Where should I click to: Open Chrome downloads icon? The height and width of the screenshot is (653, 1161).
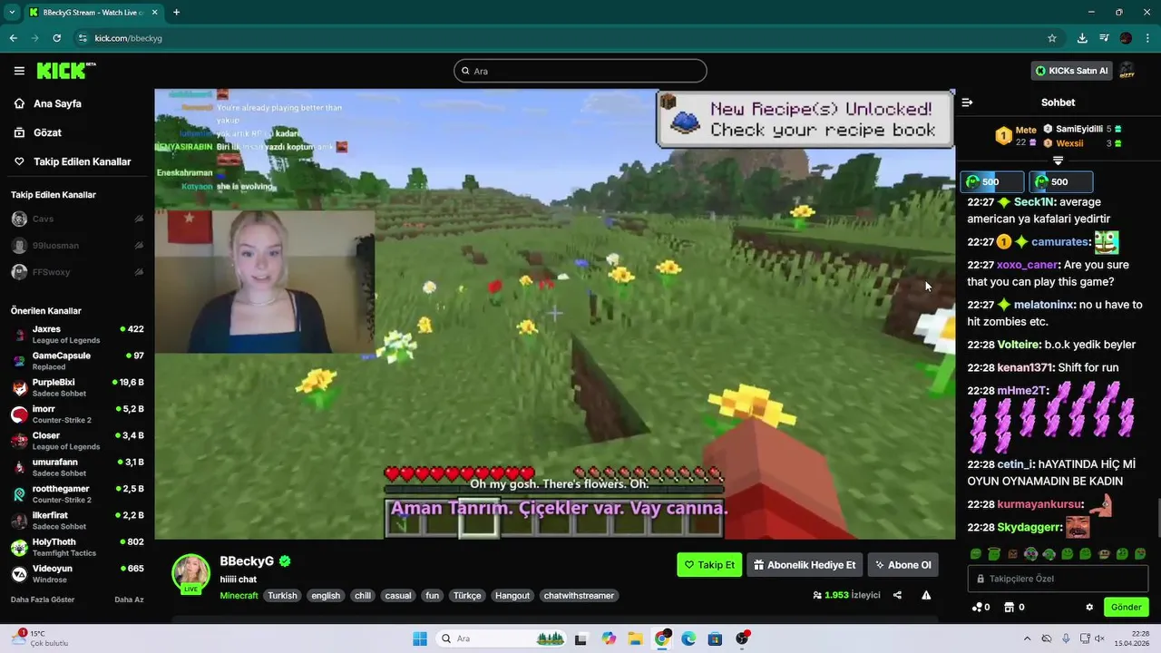1082,38
